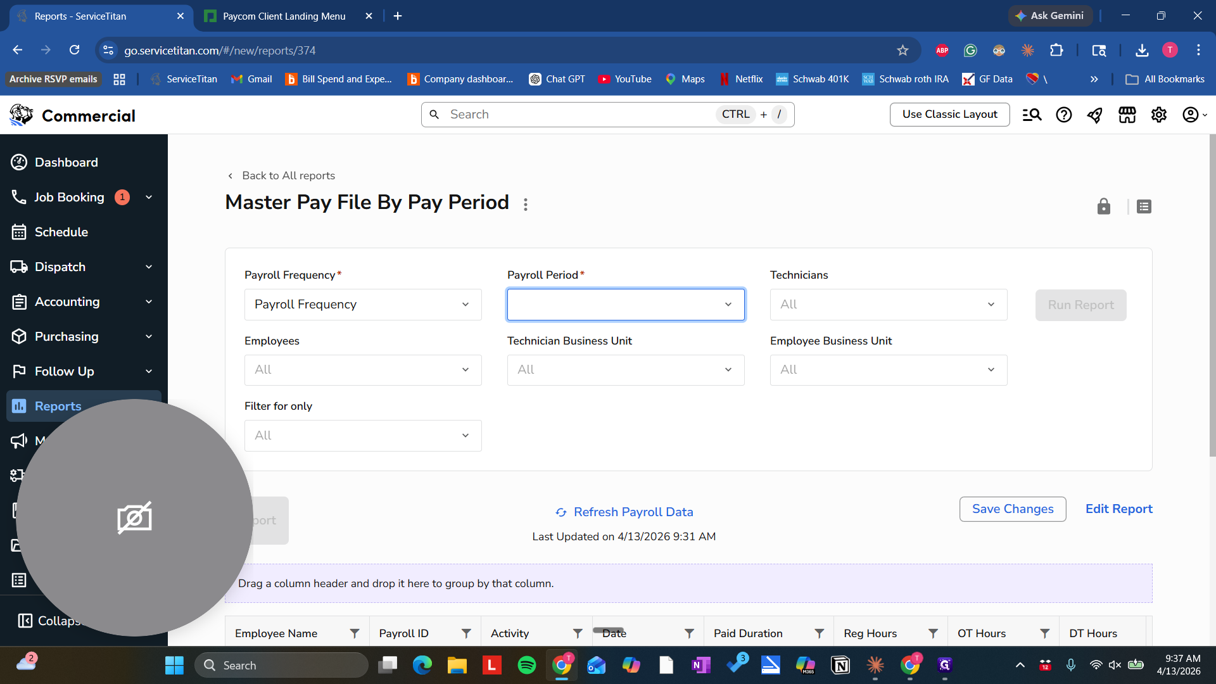Open the Filter for only dropdown
The width and height of the screenshot is (1216, 684).
[363, 436]
